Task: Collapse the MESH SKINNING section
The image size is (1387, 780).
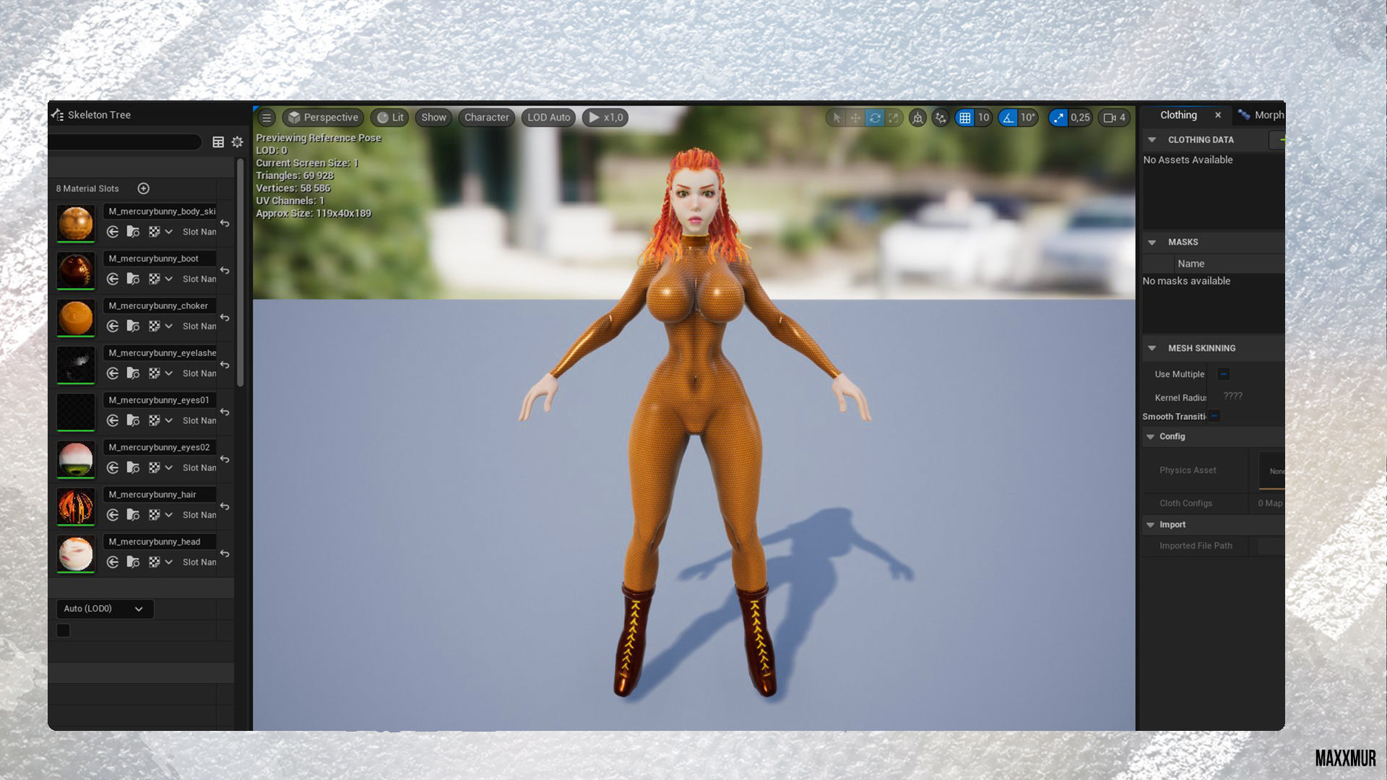Action: pos(1152,348)
